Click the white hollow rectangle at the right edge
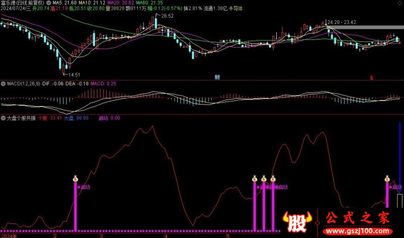 [x=399, y=201]
